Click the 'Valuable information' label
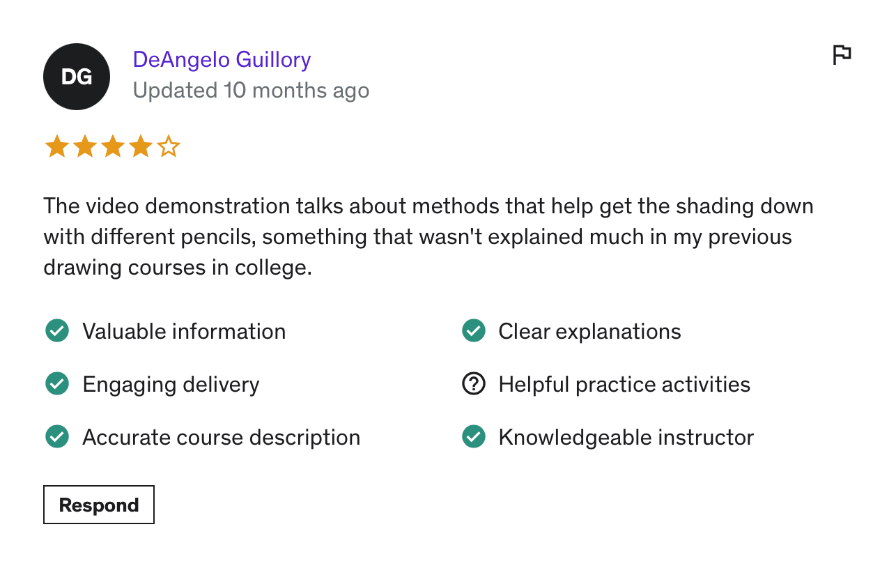The height and width of the screenshot is (566, 896). tap(184, 332)
